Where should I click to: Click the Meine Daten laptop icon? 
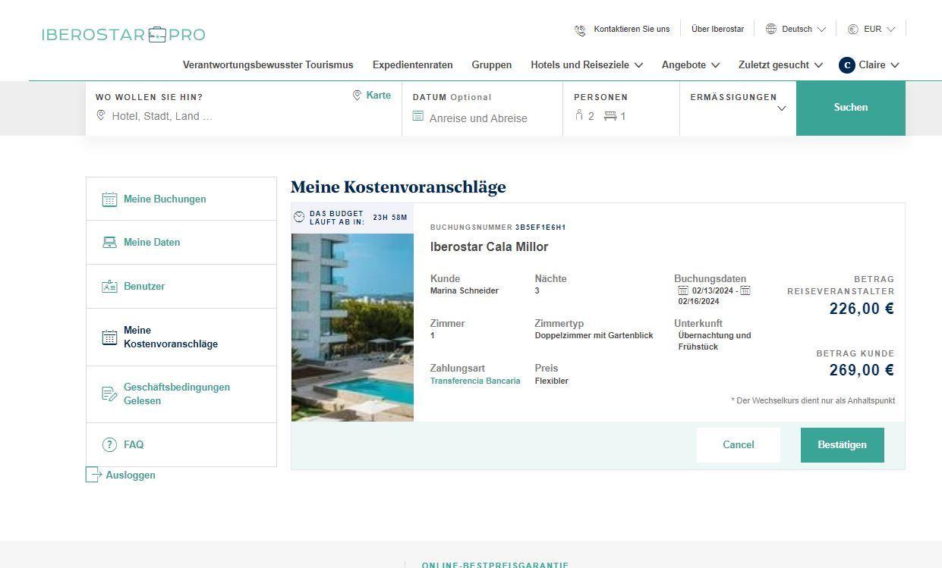point(110,243)
